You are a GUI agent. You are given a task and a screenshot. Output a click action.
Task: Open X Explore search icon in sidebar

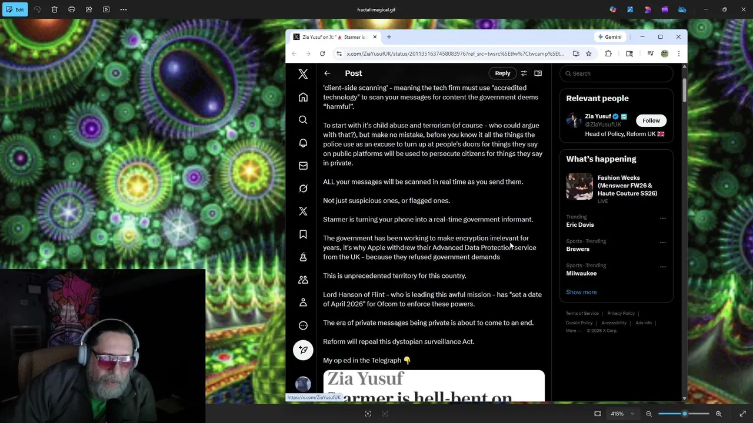(x=303, y=120)
